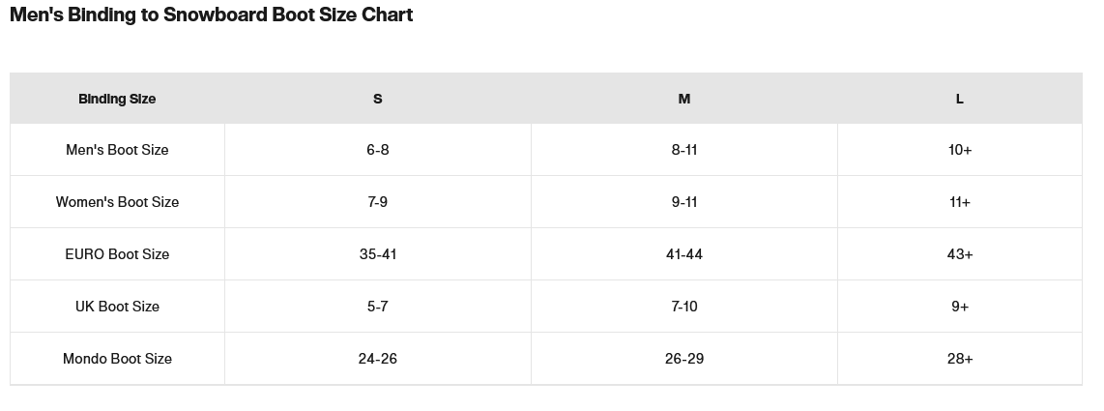1104x411 pixels.
Task: Select the 26-29 Mondo size cell
Action: (x=684, y=359)
